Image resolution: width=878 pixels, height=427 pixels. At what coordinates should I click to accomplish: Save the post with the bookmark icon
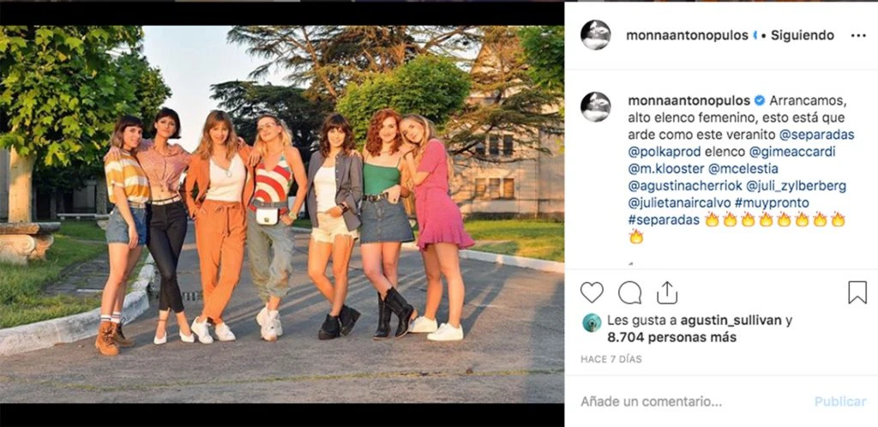(857, 292)
